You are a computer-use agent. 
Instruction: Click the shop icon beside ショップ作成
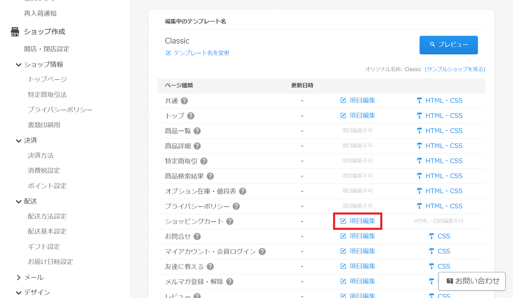pyautogui.click(x=15, y=32)
